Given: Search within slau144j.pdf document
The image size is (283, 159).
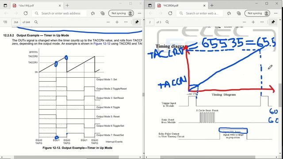Looking at the screenshot, I should [36, 22].
